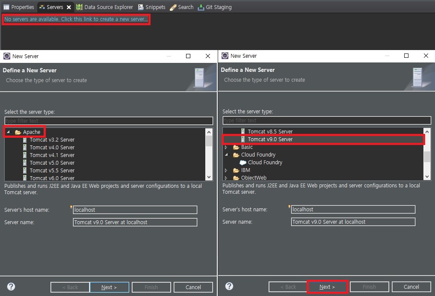
Task: Select Tomcat v4.1 Server in left dialog
Action: tap(52, 155)
